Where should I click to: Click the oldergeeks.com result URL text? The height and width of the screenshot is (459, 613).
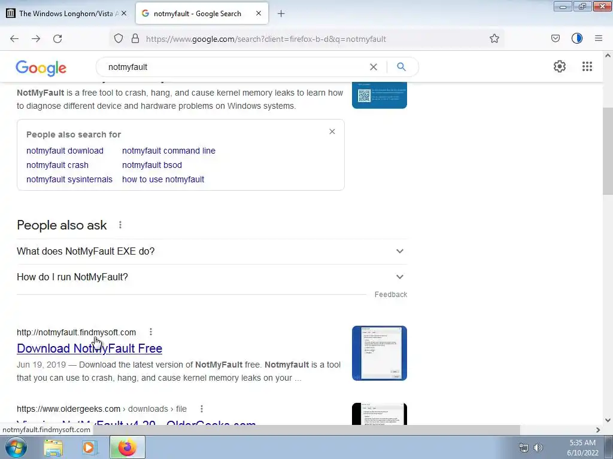tap(102, 409)
